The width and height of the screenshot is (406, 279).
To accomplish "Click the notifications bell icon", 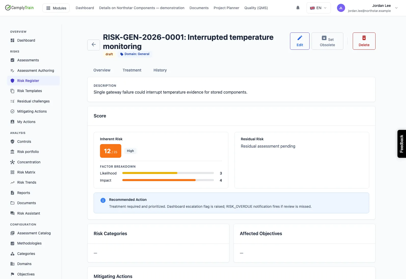I will click(x=298, y=8).
